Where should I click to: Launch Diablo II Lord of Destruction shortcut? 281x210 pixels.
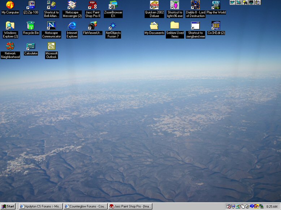pyautogui.click(x=195, y=5)
